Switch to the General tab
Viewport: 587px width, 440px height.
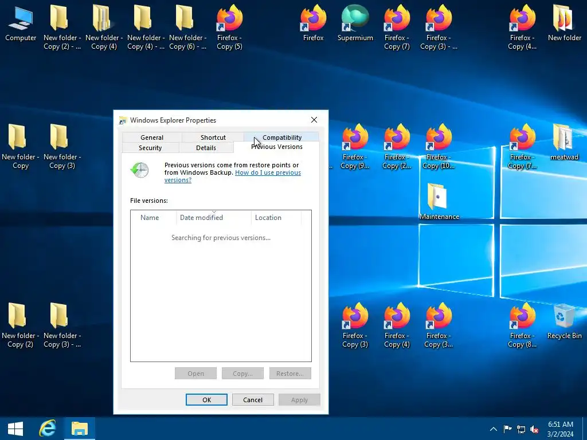tap(151, 137)
